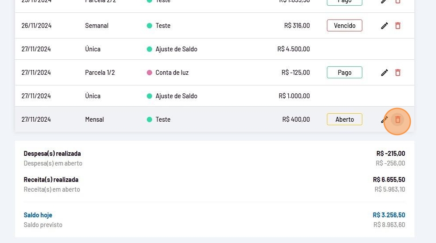Click the Vencido status badge
Image resolution: width=436 pixels, height=243 pixels.
pyautogui.click(x=344, y=26)
